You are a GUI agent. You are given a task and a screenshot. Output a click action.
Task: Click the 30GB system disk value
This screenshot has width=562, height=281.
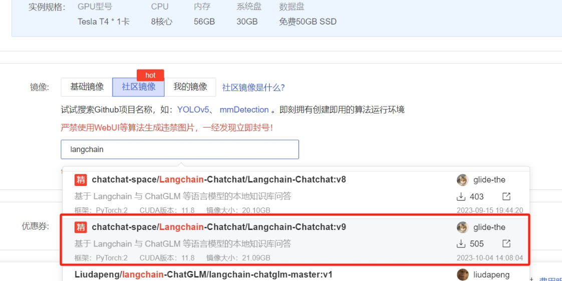[247, 22]
